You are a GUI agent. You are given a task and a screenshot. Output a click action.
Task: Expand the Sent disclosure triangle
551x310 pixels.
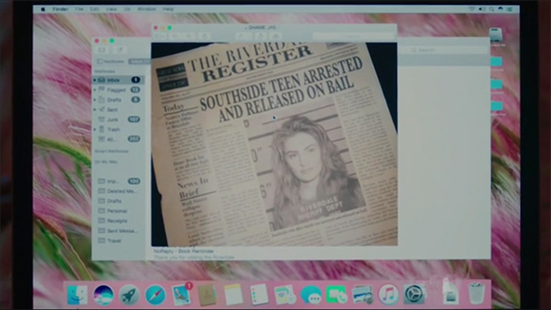(x=95, y=109)
